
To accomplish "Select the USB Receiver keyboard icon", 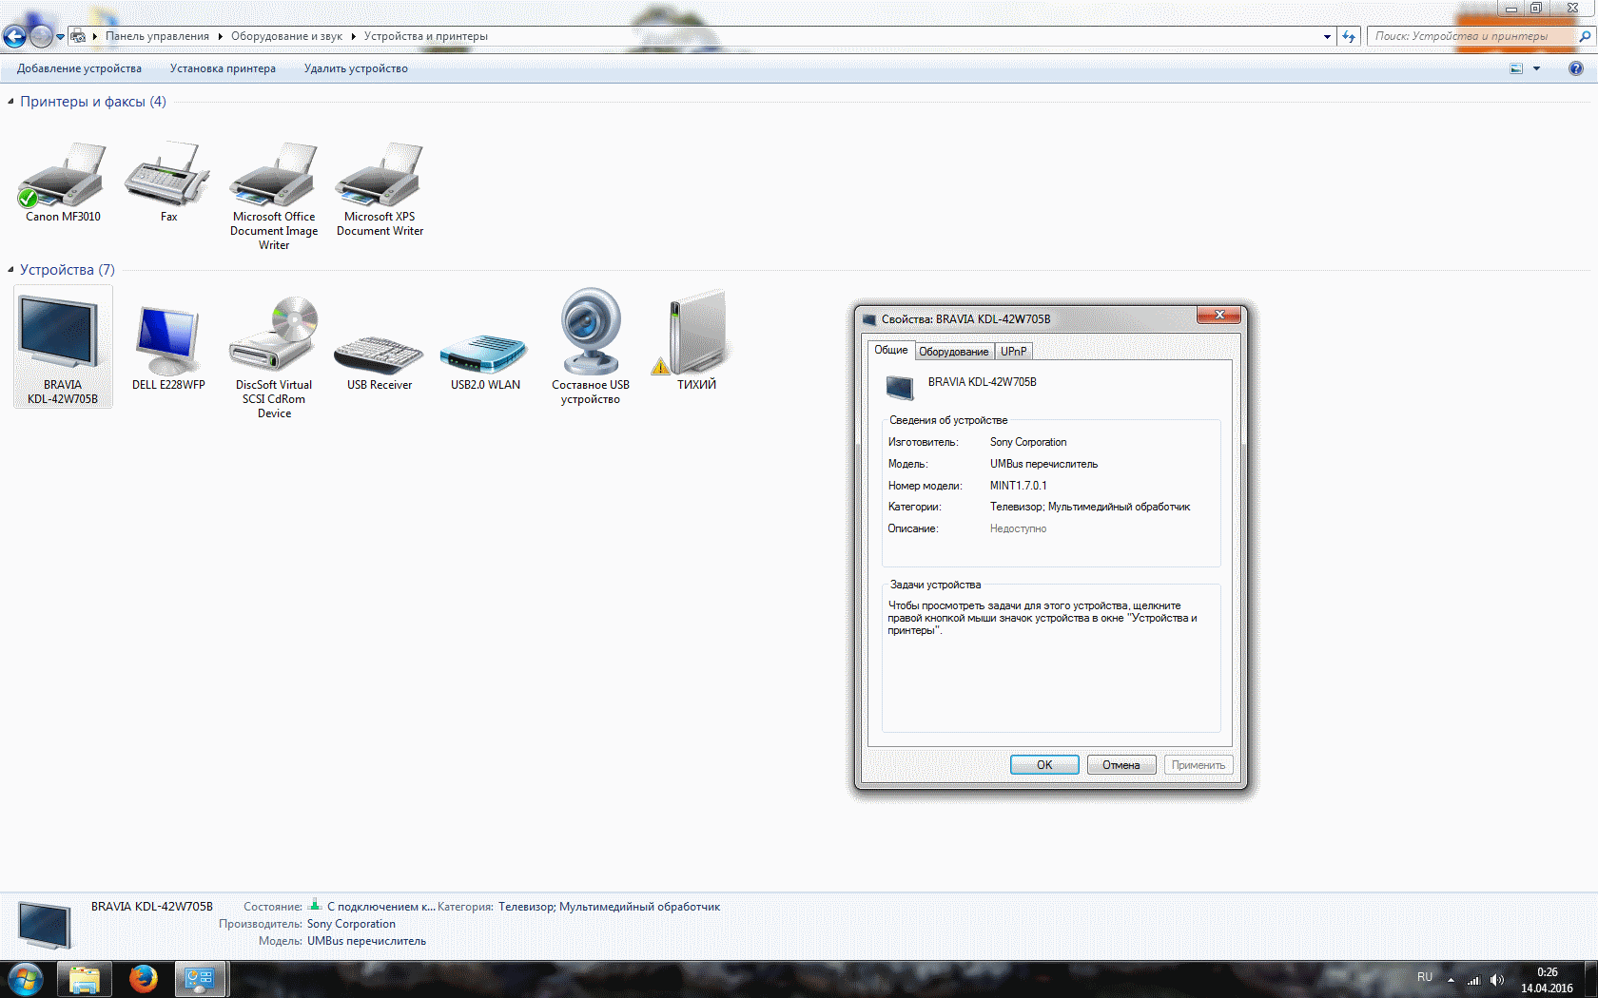I will pyautogui.click(x=380, y=355).
